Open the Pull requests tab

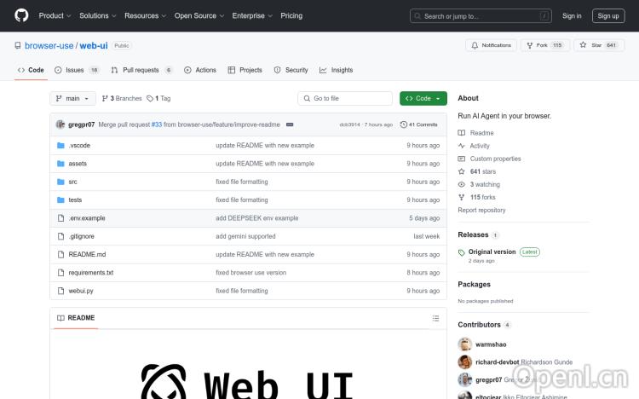[x=141, y=70]
